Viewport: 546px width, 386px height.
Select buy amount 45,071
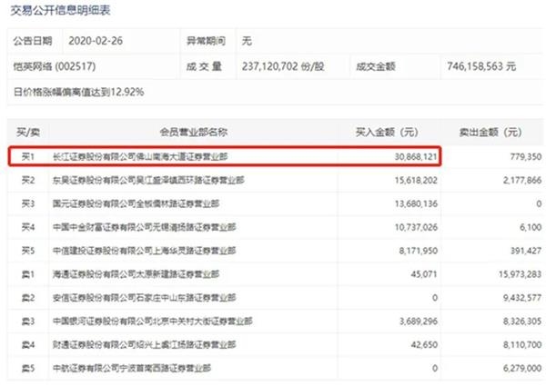point(424,274)
